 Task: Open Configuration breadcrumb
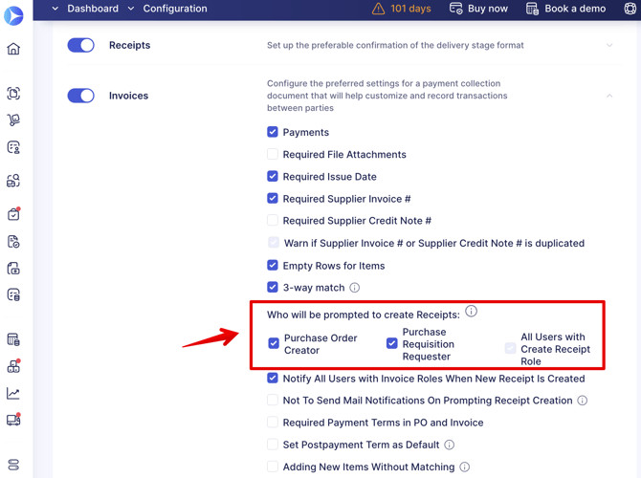pyautogui.click(x=175, y=9)
